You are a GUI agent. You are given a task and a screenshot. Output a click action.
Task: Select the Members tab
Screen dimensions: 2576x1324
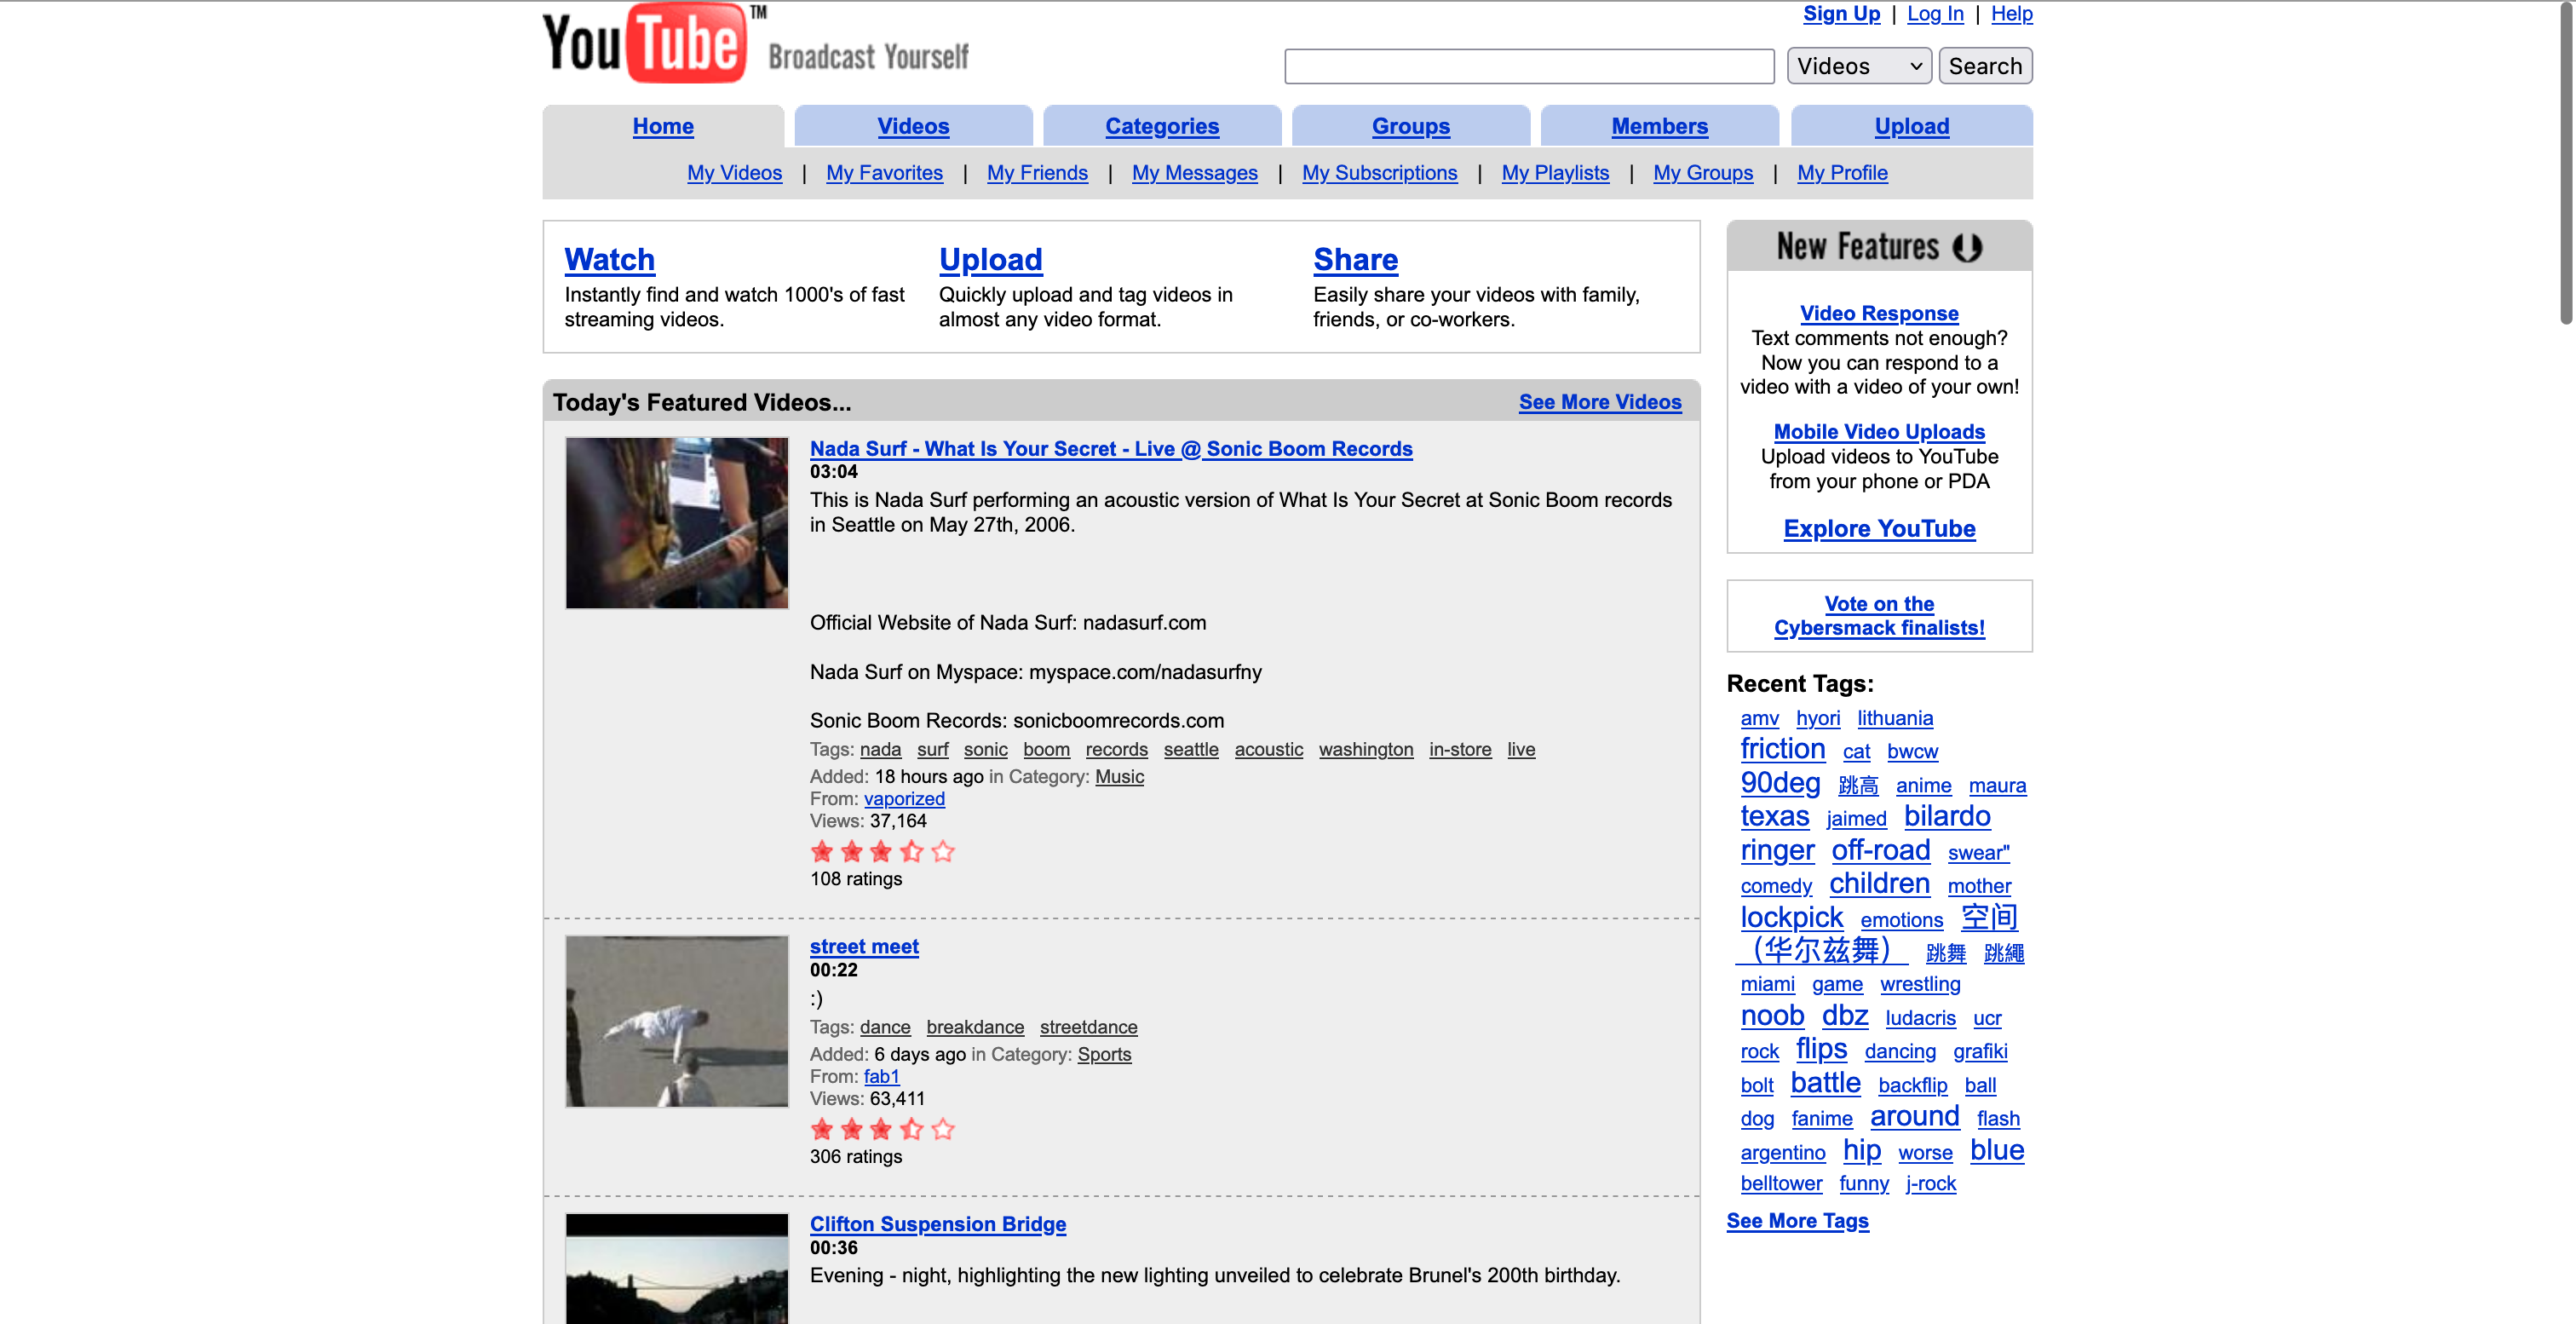point(1659,126)
